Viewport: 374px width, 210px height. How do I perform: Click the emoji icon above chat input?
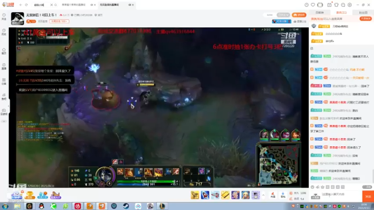coord(312,187)
